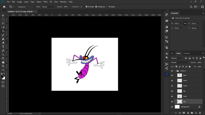This screenshot has width=205, height=115.
Task: Open the Clone Source panel icon
Action: pyautogui.click(x=167, y=47)
